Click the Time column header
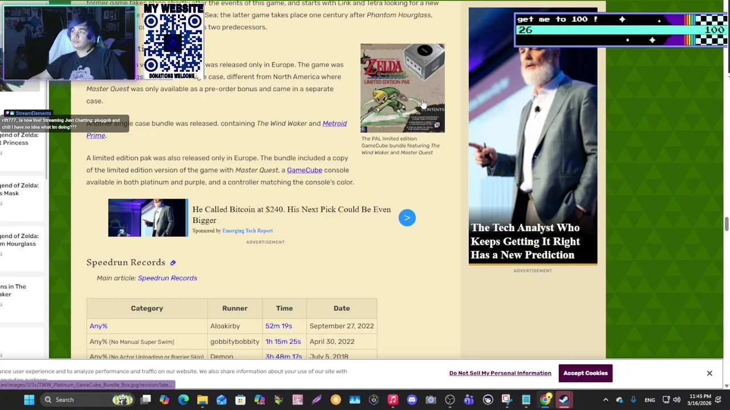This screenshot has width=730, height=410. pyautogui.click(x=284, y=308)
